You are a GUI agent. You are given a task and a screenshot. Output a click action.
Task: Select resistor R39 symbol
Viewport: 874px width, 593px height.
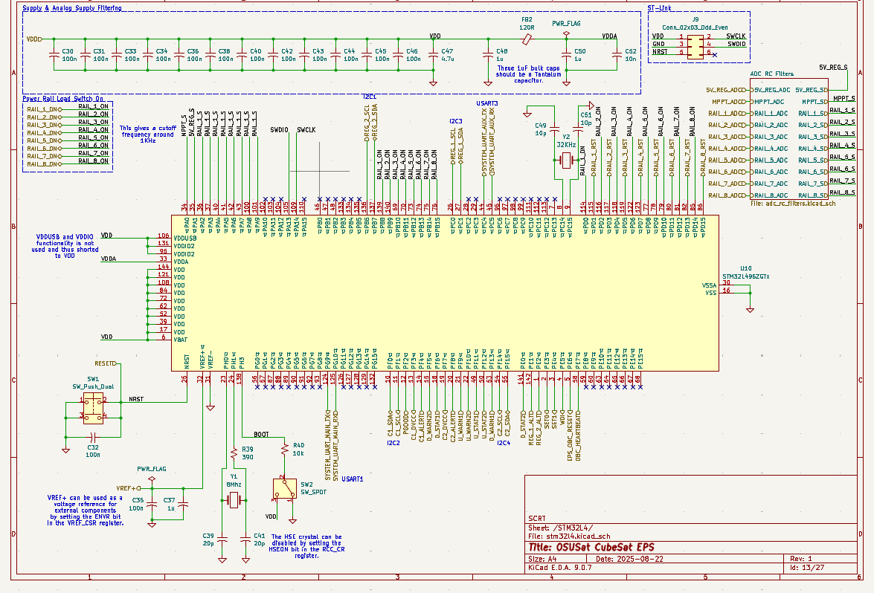pyautogui.click(x=234, y=453)
